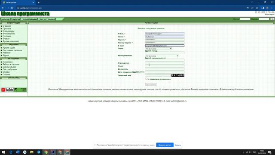Click the green counter banner next to YouTube
The image size is (275, 155).
[x=20, y=90]
